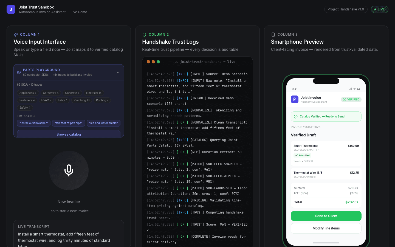Filter by Plumbing 13 trade chip
The width and height of the screenshot is (395, 247).
82,100
